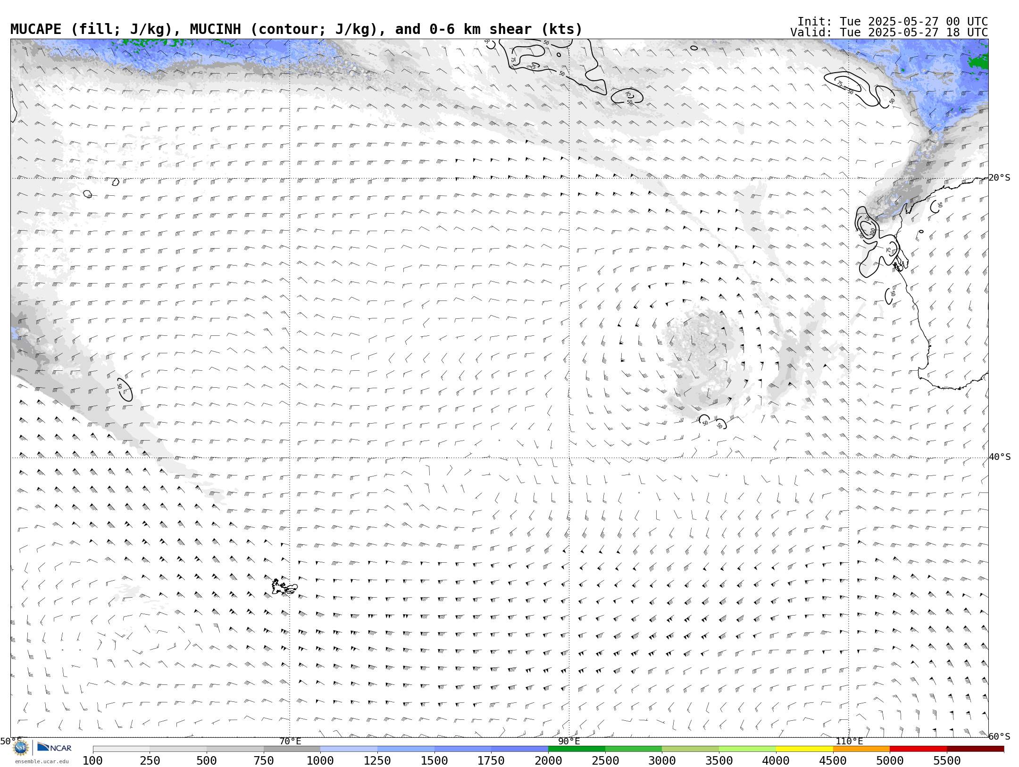Click the colorbar label 1750
The height and width of the screenshot is (767, 1019).
[491, 761]
